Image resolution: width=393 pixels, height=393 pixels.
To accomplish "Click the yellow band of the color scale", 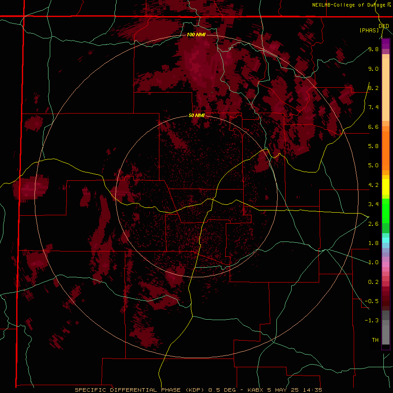I will (x=386, y=187).
